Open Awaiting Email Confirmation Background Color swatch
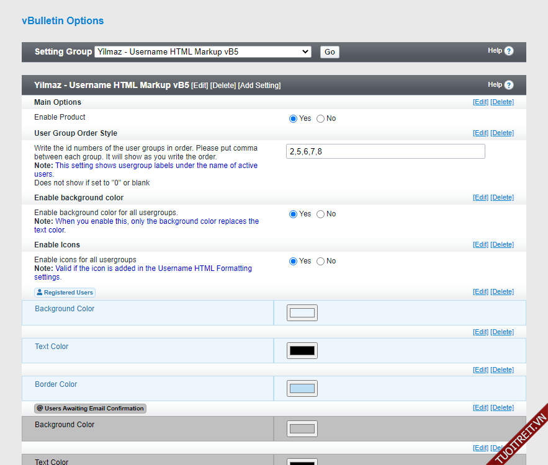The width and height of the screenshot is (548, 465). click(x=302, y=428)
